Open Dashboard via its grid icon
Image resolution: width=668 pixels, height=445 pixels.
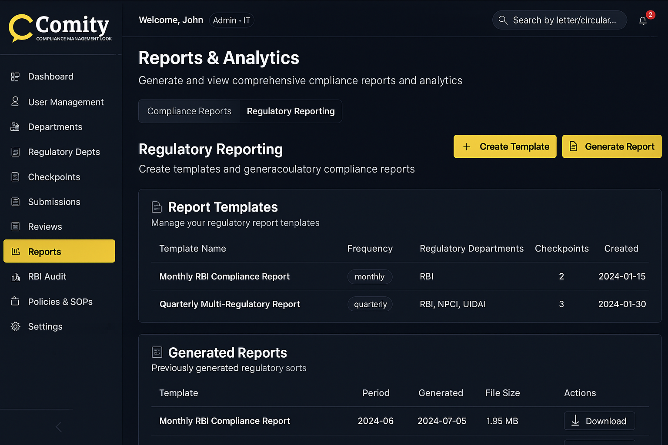[15, 77]
